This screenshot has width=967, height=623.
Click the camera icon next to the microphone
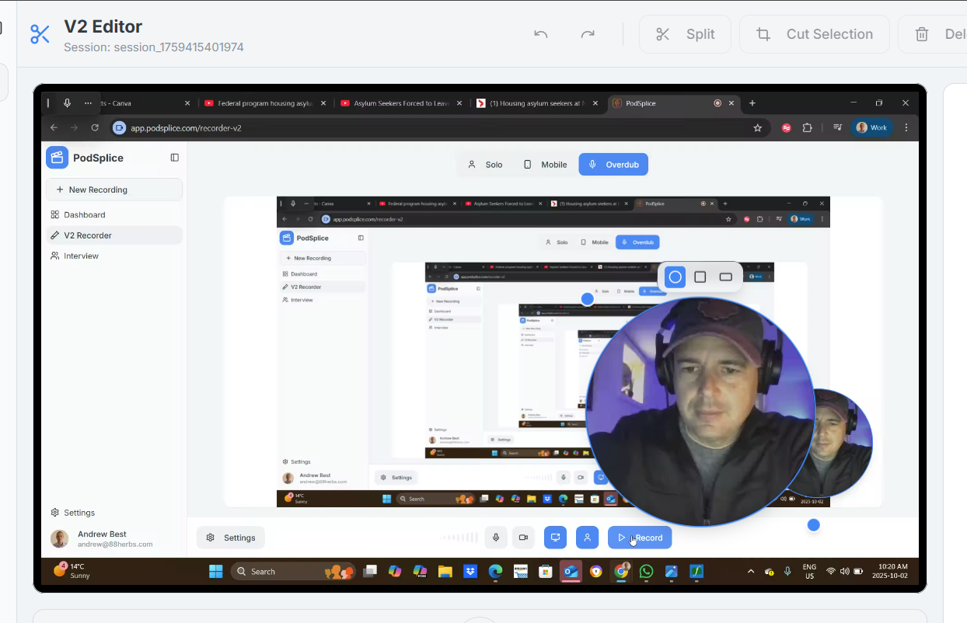pyautogui.click(x=523, y=537)
